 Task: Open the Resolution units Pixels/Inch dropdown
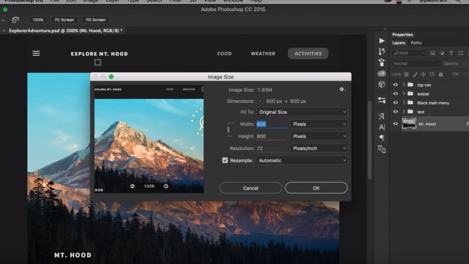tap(318, 148)
